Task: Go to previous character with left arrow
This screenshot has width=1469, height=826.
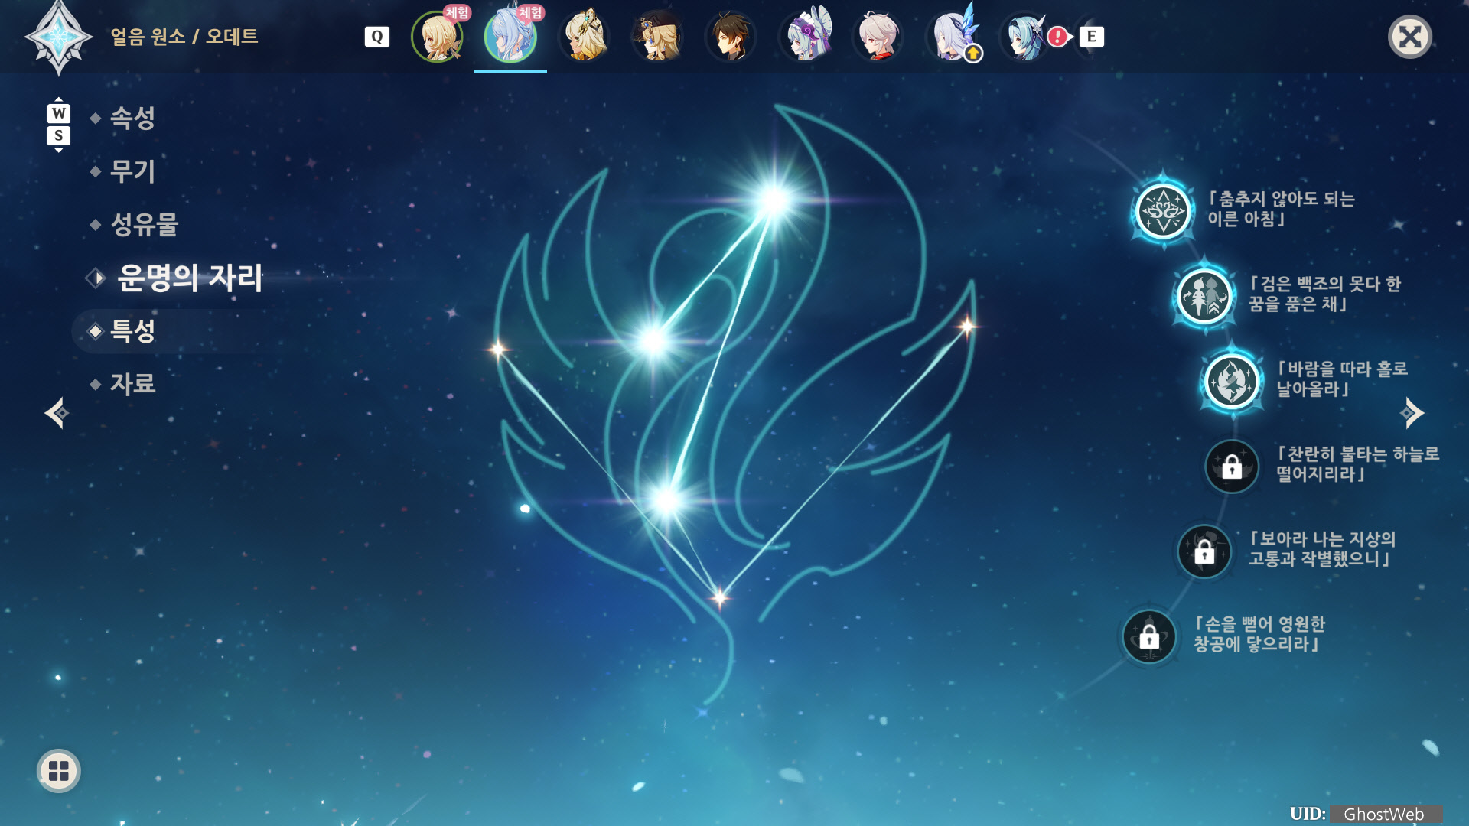Action: pos(57,413)
